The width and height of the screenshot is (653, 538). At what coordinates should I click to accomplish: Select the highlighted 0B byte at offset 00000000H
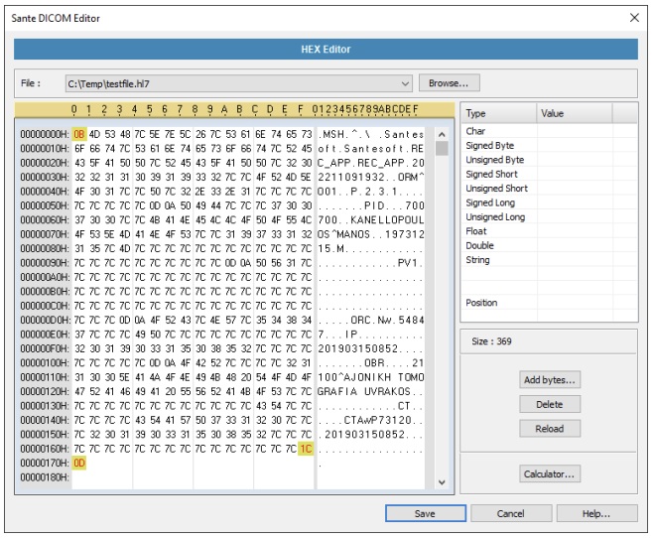[79, 134]
